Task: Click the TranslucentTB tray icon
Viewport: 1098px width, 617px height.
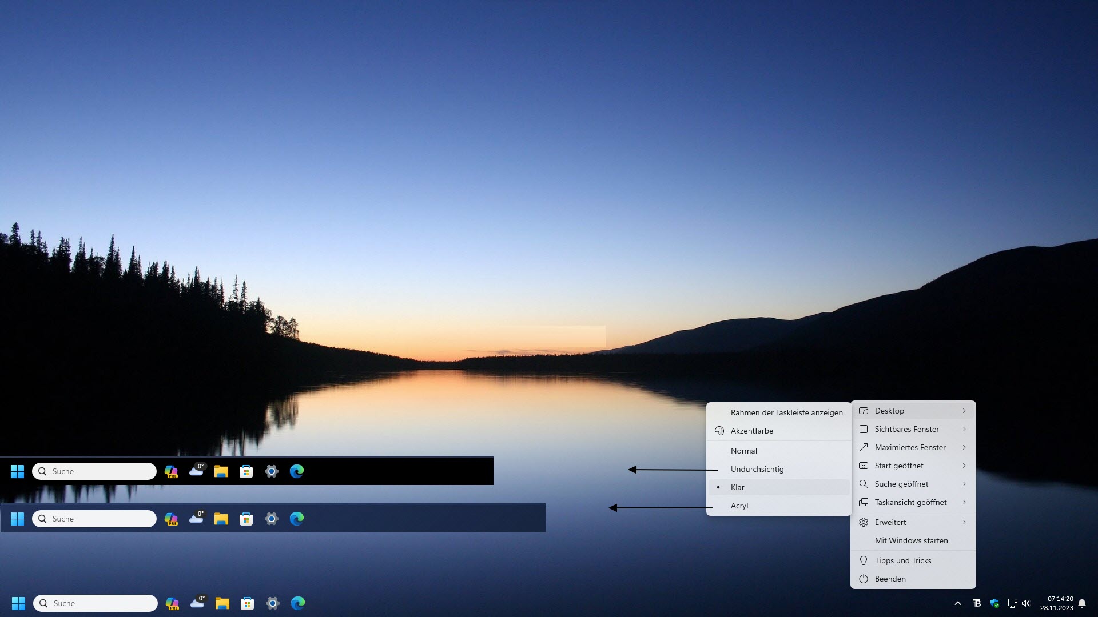Action: (977, 603)
